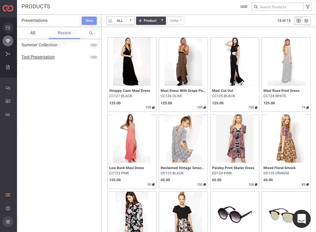Select the 'CC126 OLIVE' product code
Image resolution: width=316 pixels, height=232 pixels.
pyautogui.click(x=171, y=96)
